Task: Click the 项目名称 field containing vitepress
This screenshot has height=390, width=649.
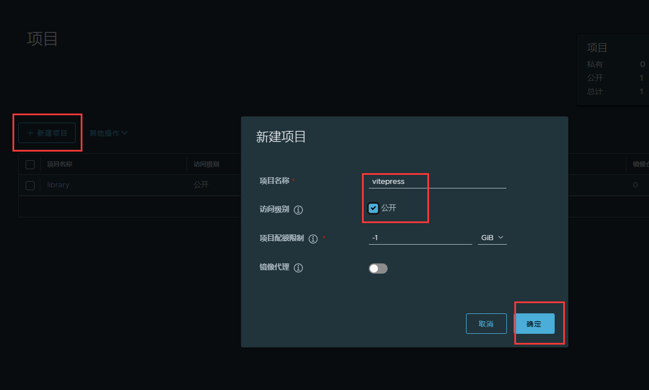Action: pyautogui.click(x=436, y=182)
